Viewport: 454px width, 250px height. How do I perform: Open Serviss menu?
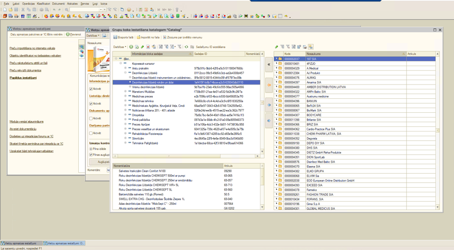click(x=85, y=4)
